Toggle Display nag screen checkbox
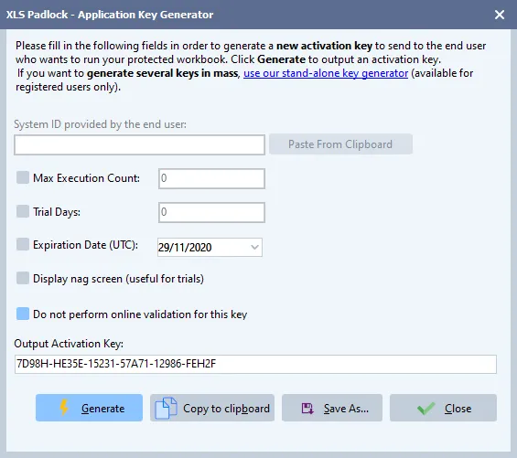 [23, 278]
